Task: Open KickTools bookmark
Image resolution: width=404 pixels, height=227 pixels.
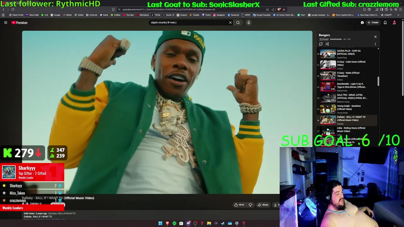Action: pos(92,15)
